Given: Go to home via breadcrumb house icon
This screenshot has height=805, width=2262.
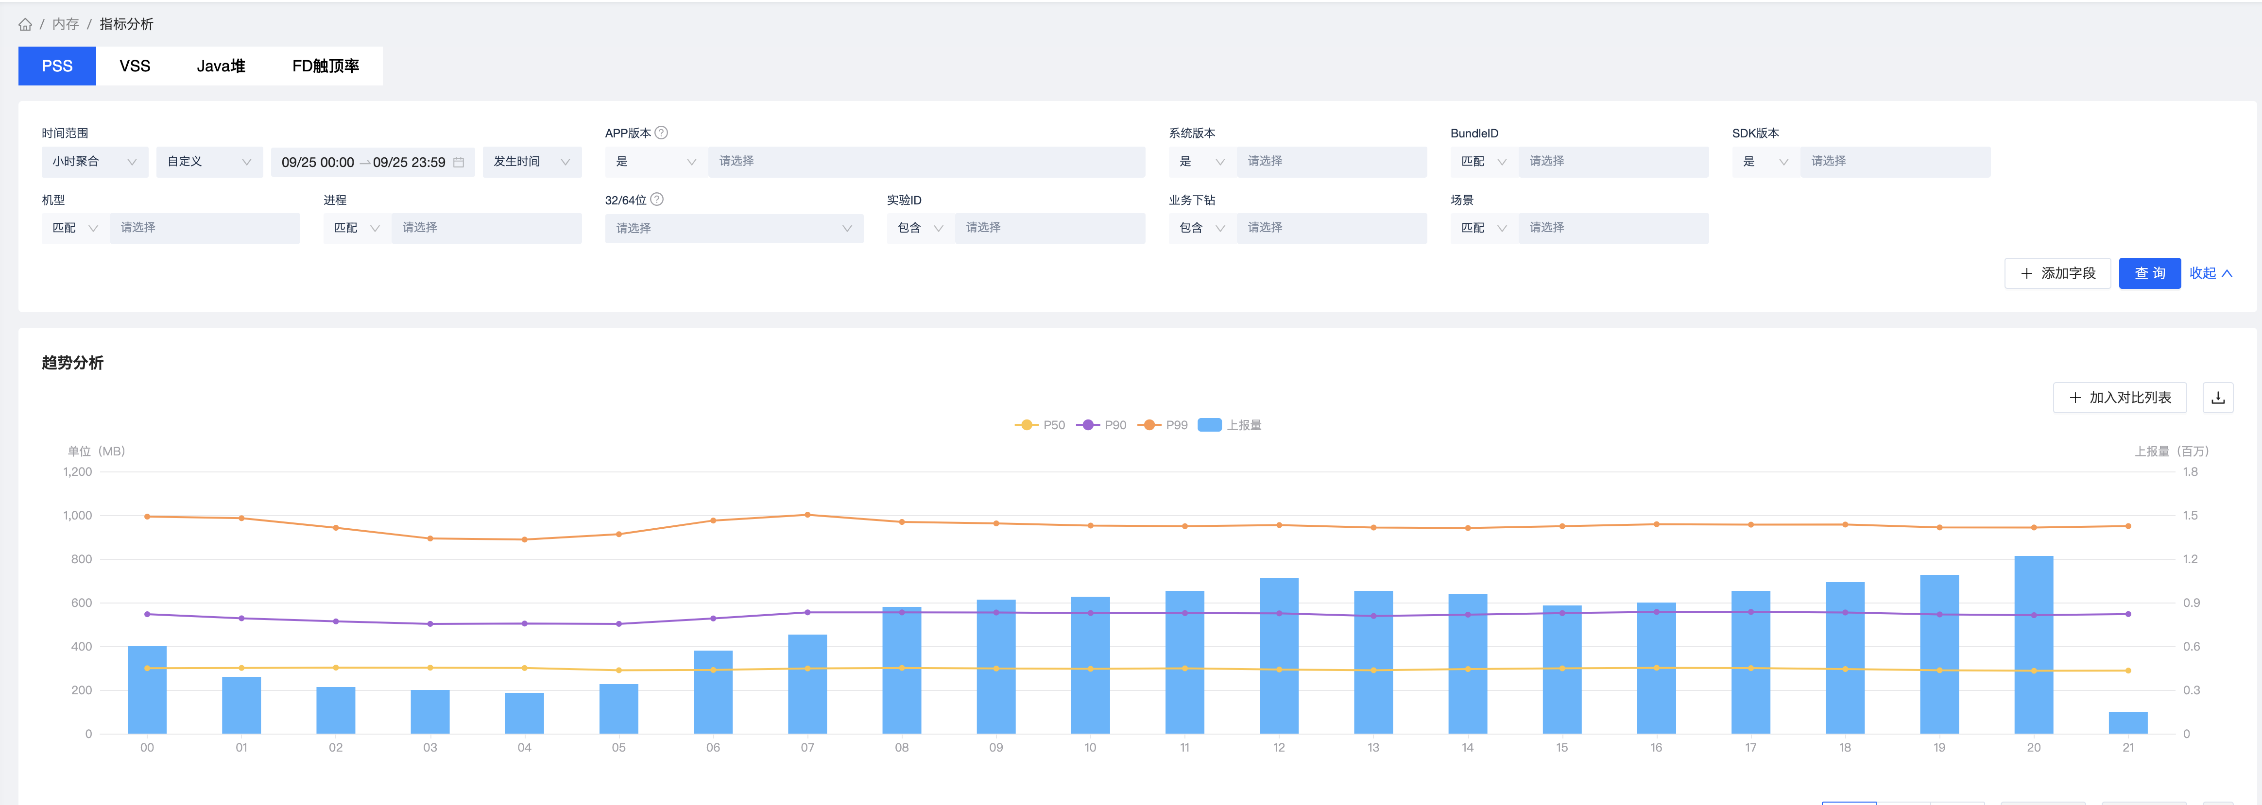Looking at the screenshot, I should coord(25,25).
